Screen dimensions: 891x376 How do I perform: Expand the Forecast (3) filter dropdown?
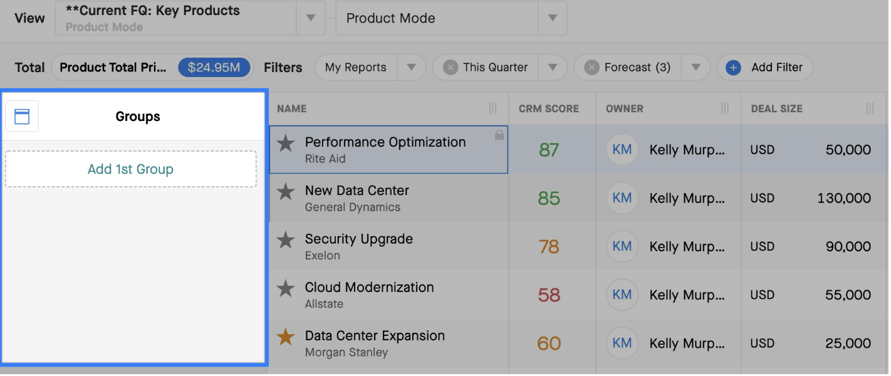696,67
